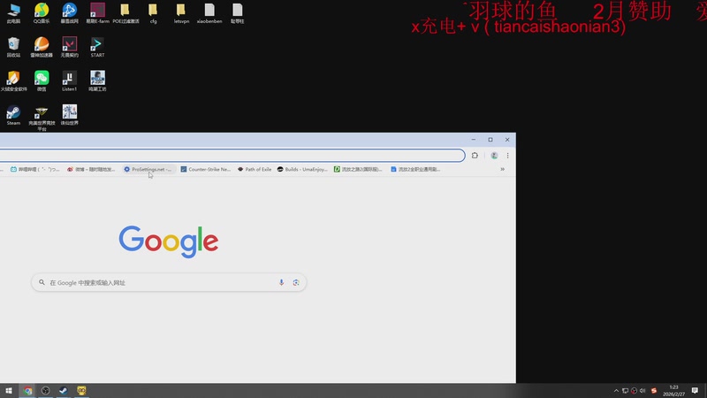The width and height of the screenshot is (707, 398).
Task: Open Chrome profile avatar
Action: (494, 156)
